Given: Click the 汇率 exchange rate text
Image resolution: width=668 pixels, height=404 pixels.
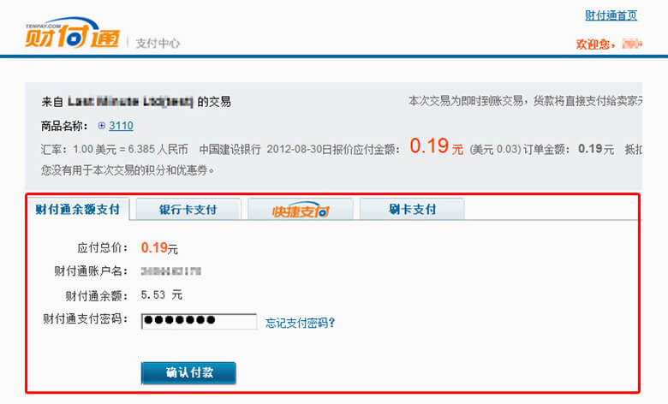Looking at the screenshot, I should 115,150.
